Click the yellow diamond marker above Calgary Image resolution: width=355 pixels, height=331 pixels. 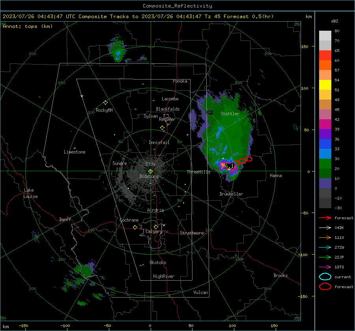[156, 227]
